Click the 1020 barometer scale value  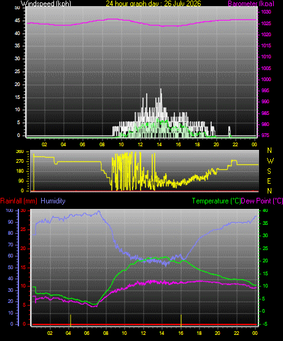(x=266, y=34)
